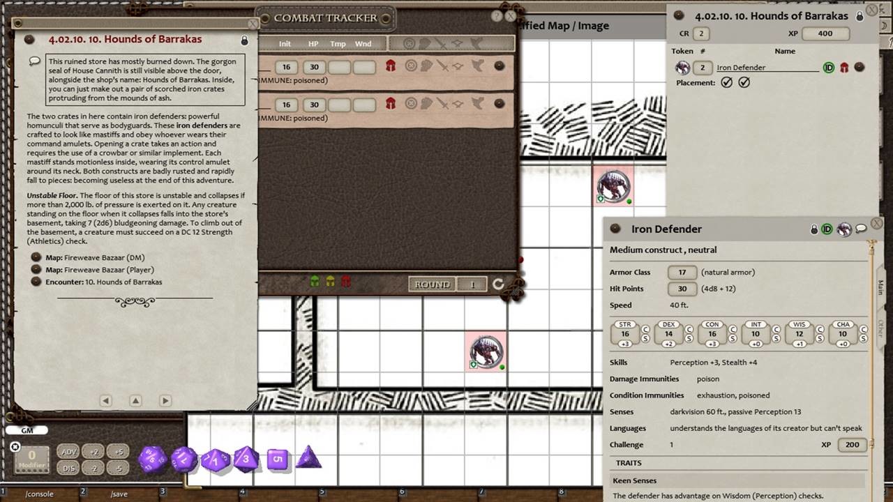Edit the encounter's Iron Defender count field

pos(703,68)
